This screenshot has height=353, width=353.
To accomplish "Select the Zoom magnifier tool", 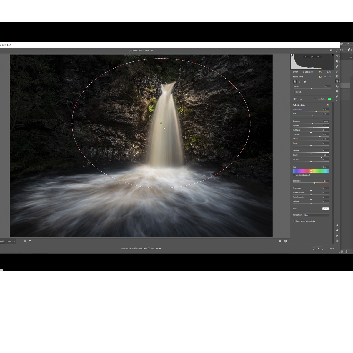I will pos(337,225).
